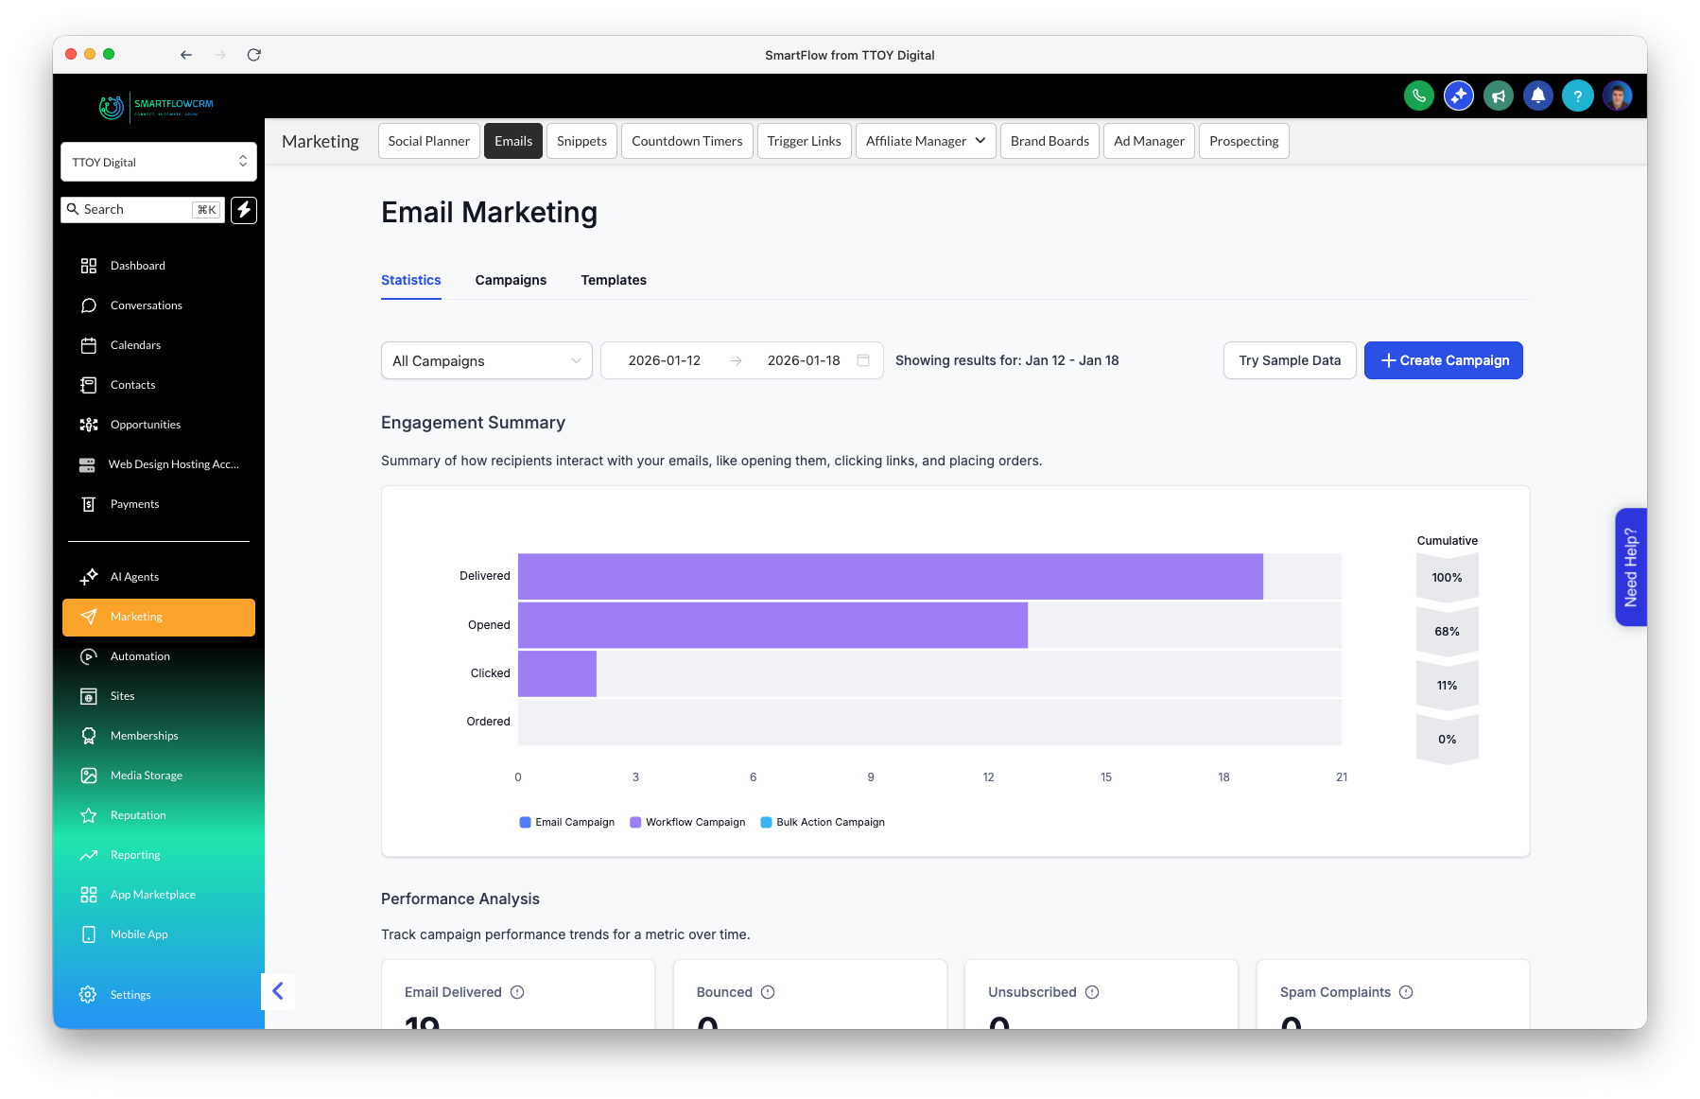Open Automation from the sidebar
Viewport: 1700px width, 1099px height.
pos(139,655)
